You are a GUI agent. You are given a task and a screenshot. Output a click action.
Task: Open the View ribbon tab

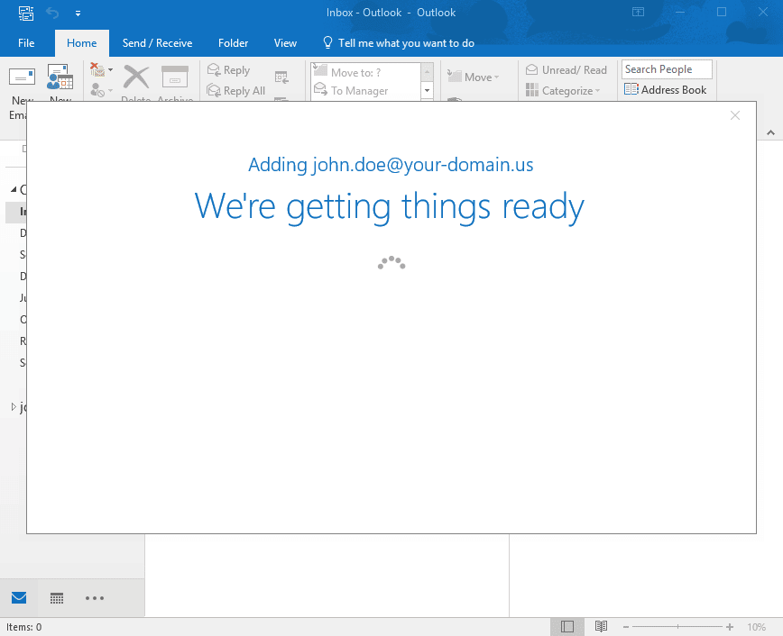coord(285,43)
